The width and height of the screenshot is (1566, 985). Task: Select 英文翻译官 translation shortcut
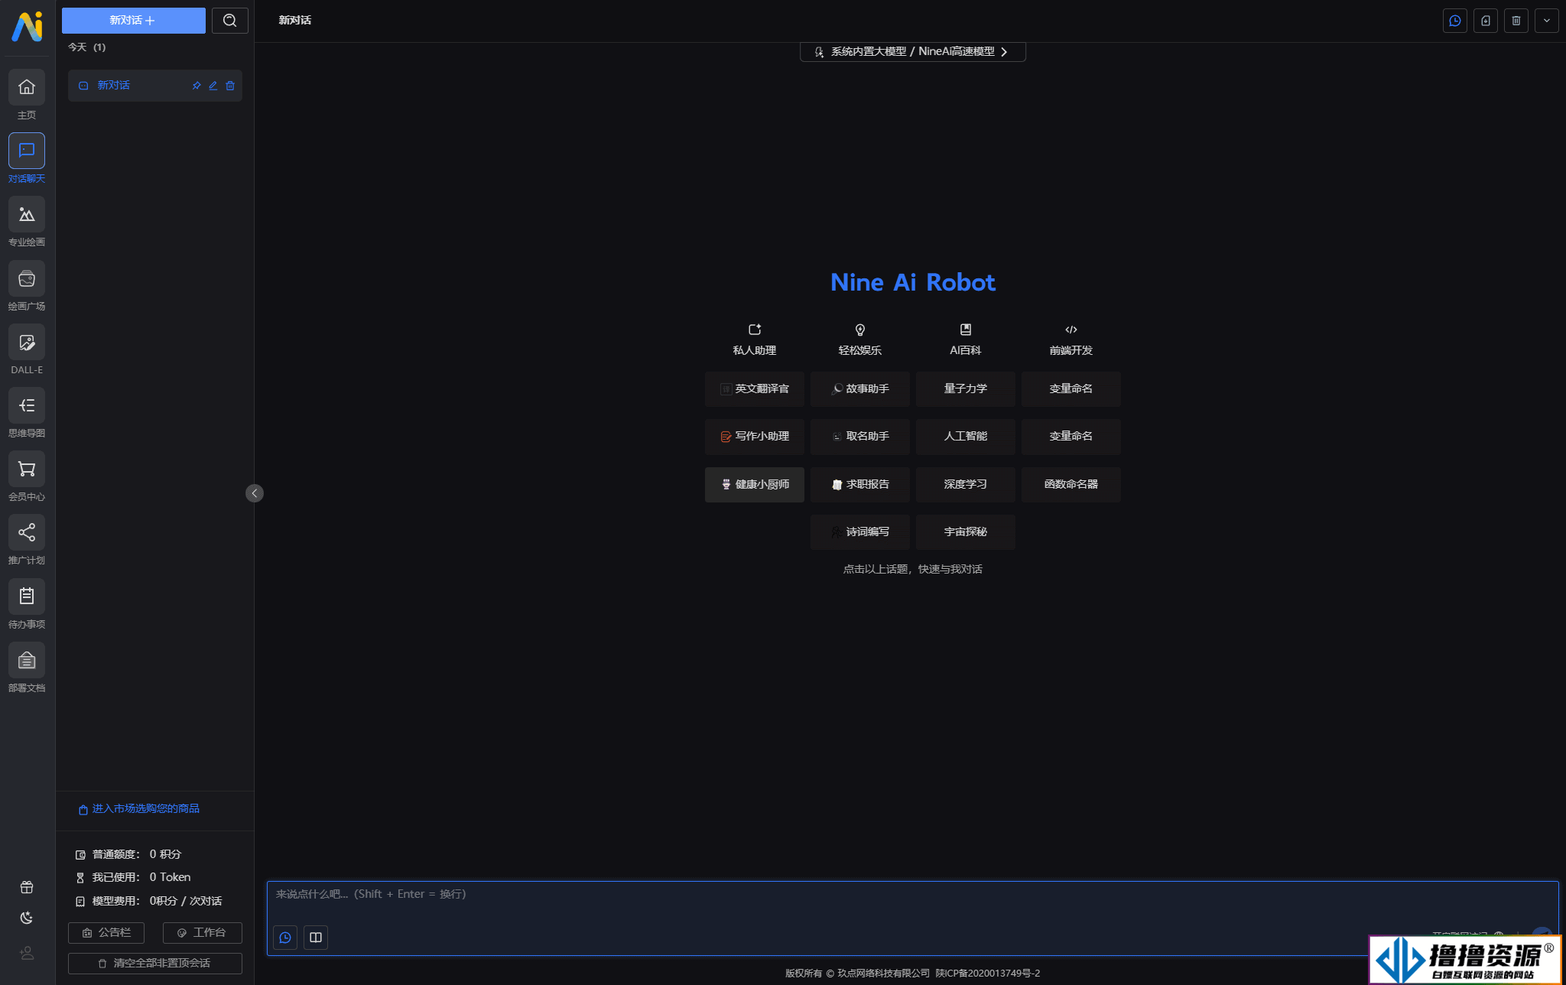point(753,388)
